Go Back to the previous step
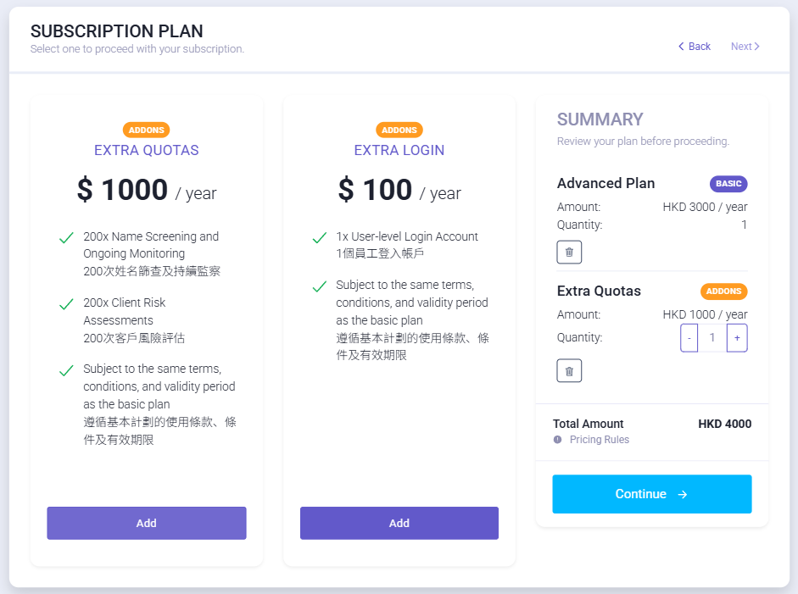 pos(695,47)
